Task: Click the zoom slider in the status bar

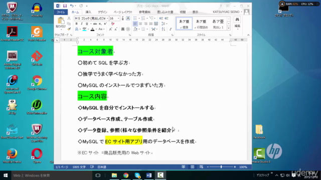Action: [221, 167]
